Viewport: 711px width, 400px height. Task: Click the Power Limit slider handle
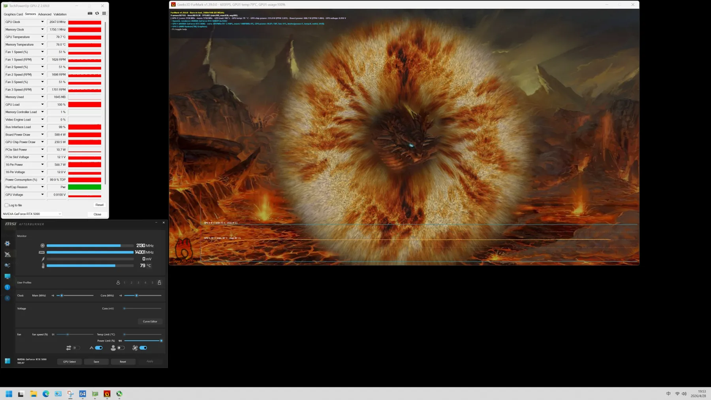click(161, 341)
